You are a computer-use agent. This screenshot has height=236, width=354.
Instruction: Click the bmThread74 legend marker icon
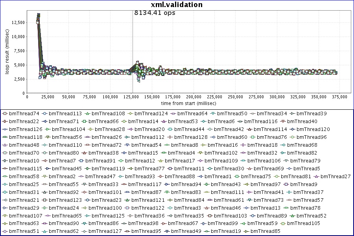click(x=5, y=114)
